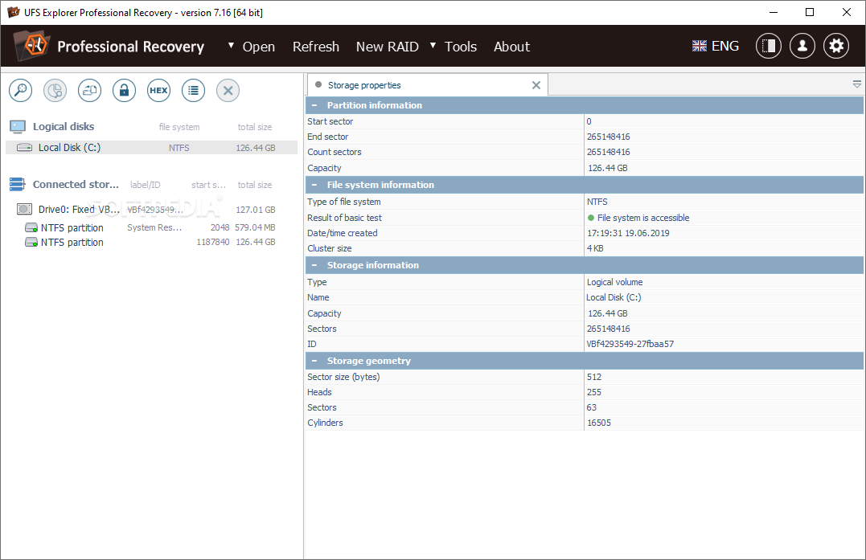Click the UFS Explorer title bar icon
The height and width of the screenshot is (560, 866).
13,12
